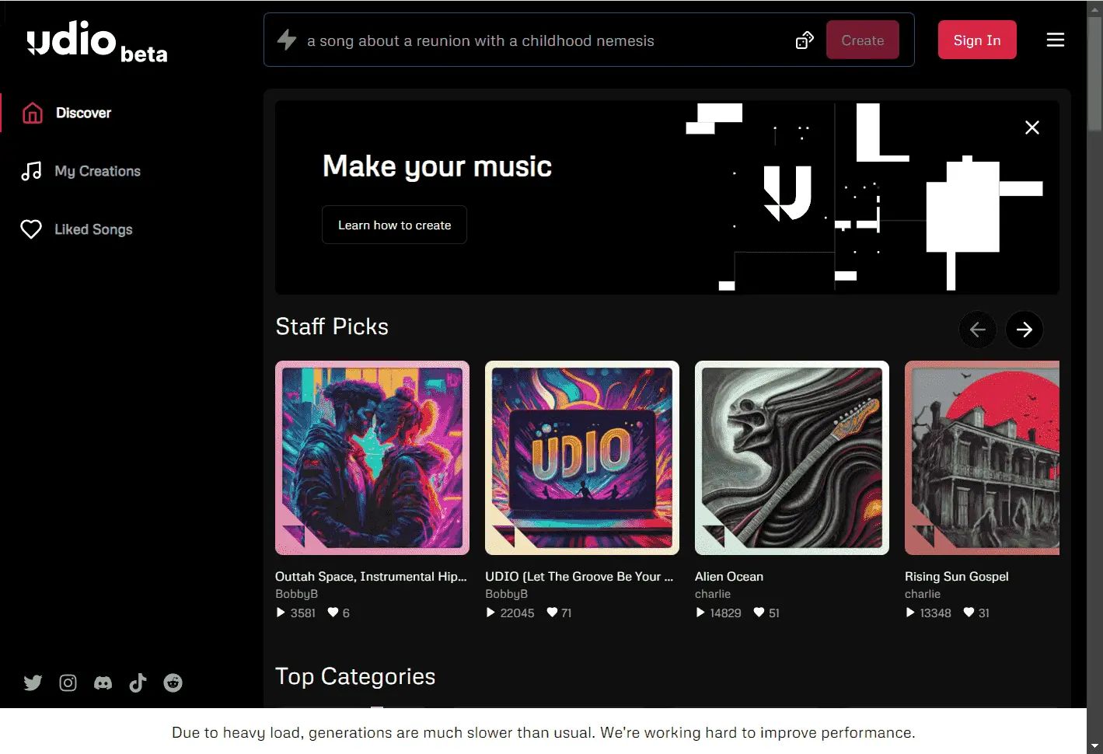Dismiss the Make your music banner

(x=1032, y=127)
